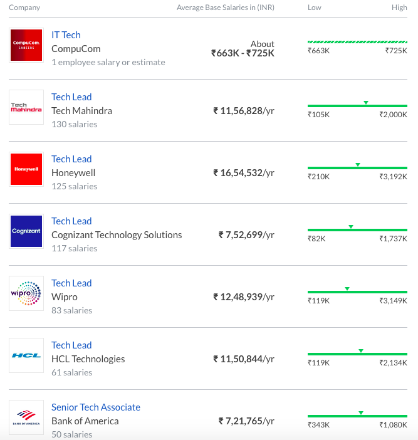Click the Cognizant logo icon
The height and width of the screenshot is (440, 418).
[26, 231]
